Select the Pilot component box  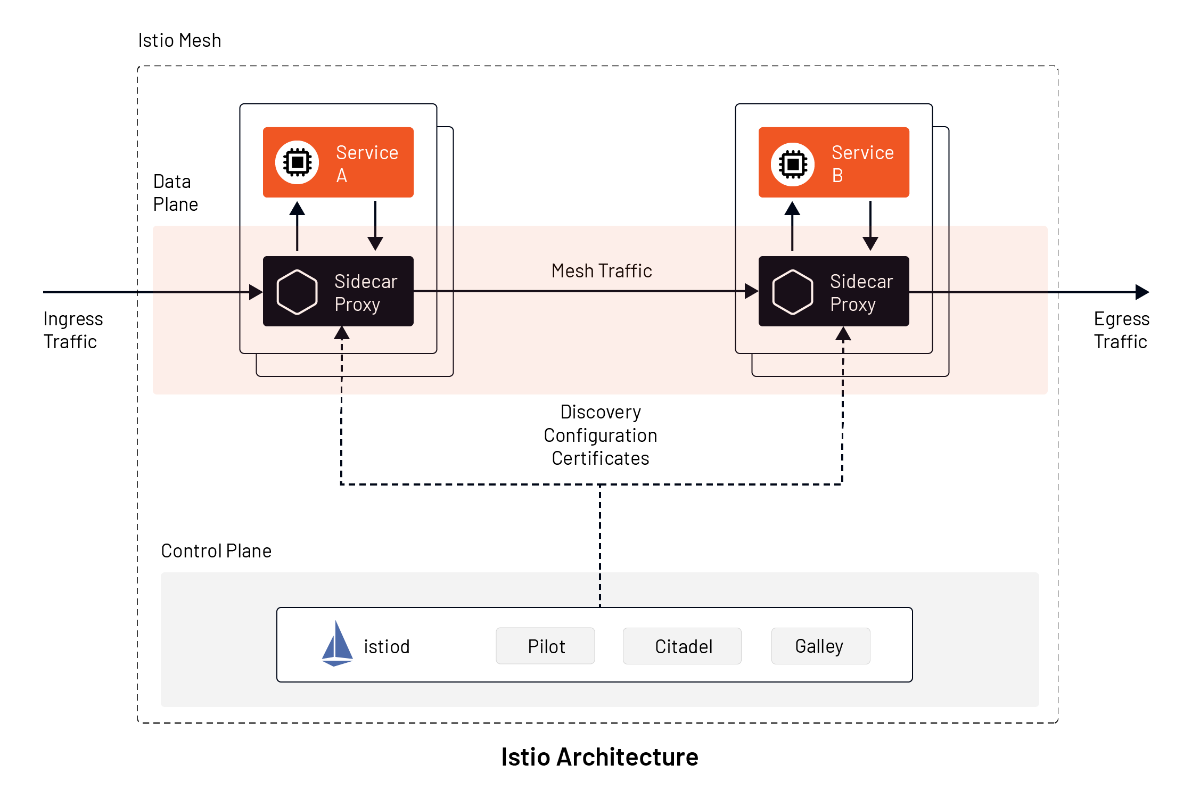(x=545, y=646)
